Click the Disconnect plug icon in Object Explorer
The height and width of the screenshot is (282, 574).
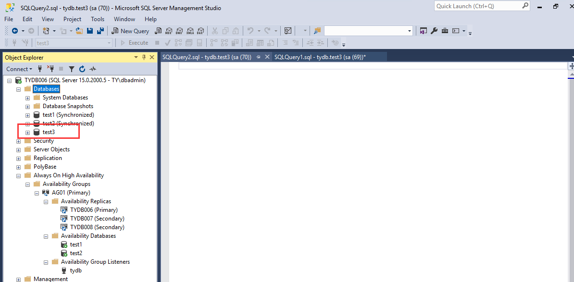point(50,69)
